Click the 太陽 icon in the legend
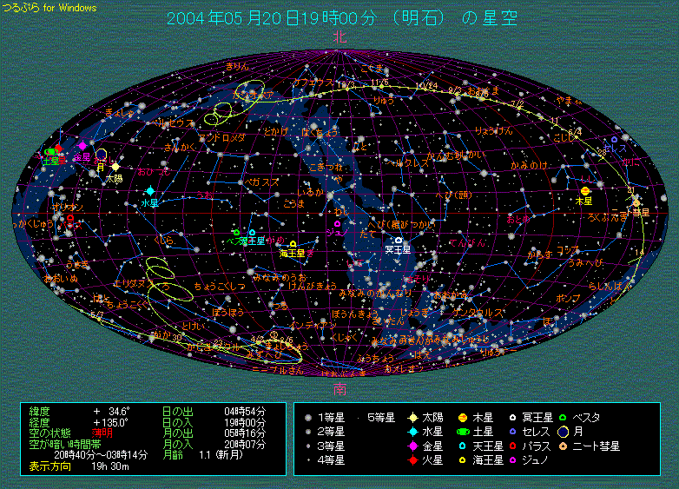The height and width of the screenshot is (489, 679). coord(413,418)
